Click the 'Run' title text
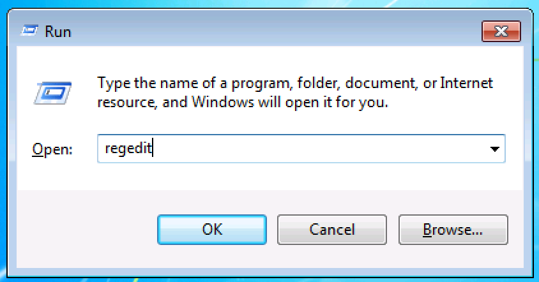Image resolution: width=539 pixels, height=282 pixels. click(58, 32)
